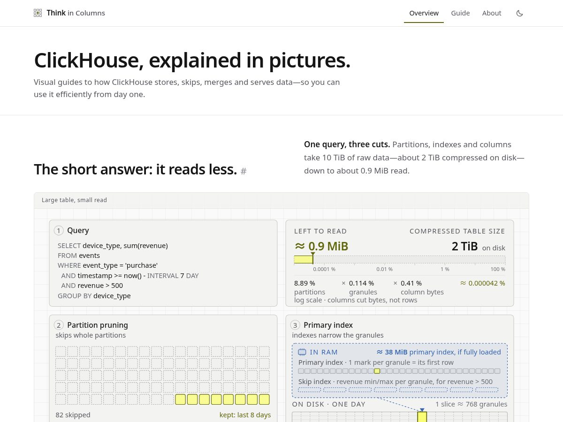Viewport: 563px width, 422px height.
Task: Click the '8.89 %' partitions figure
Action: 304,283
